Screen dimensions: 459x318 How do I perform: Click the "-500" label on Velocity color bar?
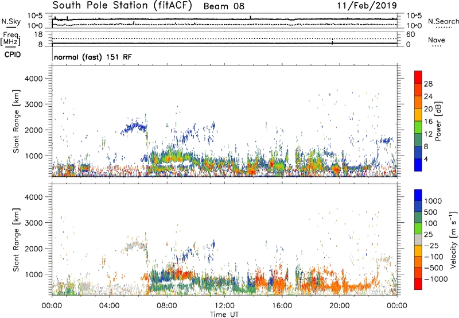433,267
